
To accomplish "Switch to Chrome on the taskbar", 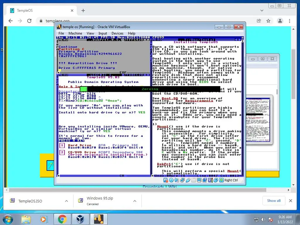I will point(62,219).
